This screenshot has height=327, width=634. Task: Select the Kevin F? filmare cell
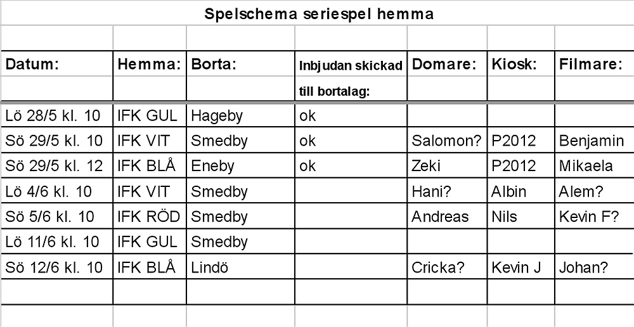[x=595, y=216]
